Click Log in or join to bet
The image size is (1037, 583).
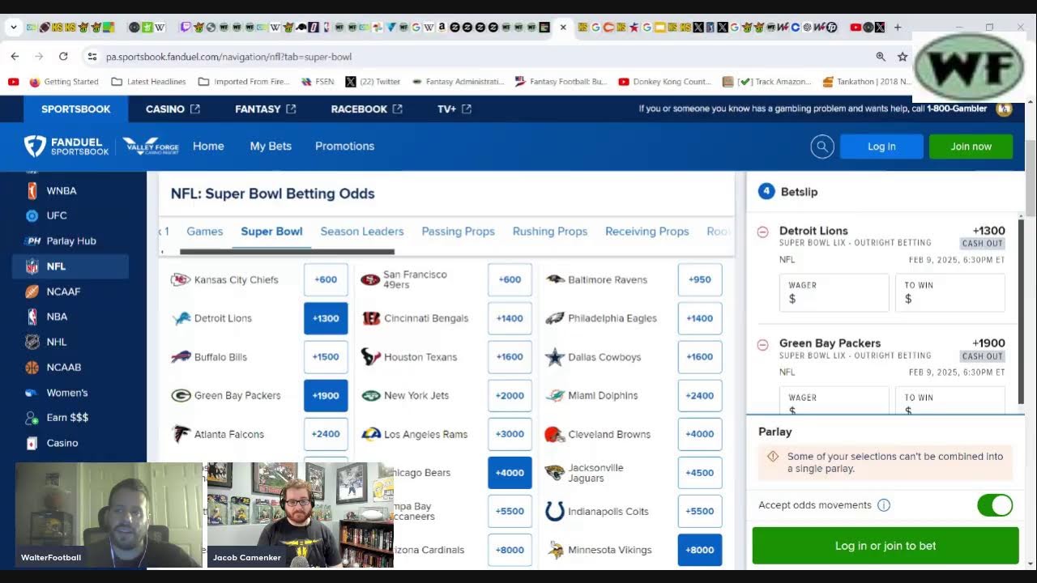[x=886, y=546]
